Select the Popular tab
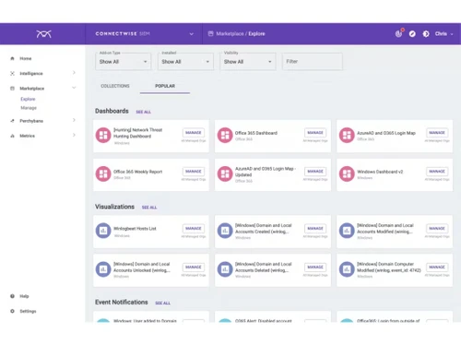 point(165,86)
